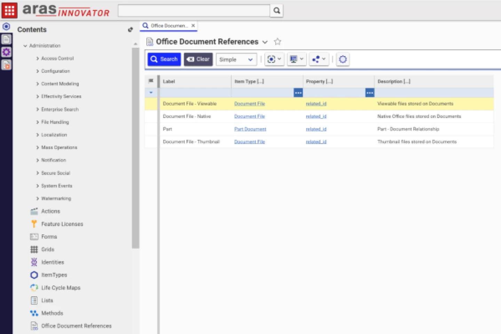Open Enterprise Search in the tree

pos(60,109)
